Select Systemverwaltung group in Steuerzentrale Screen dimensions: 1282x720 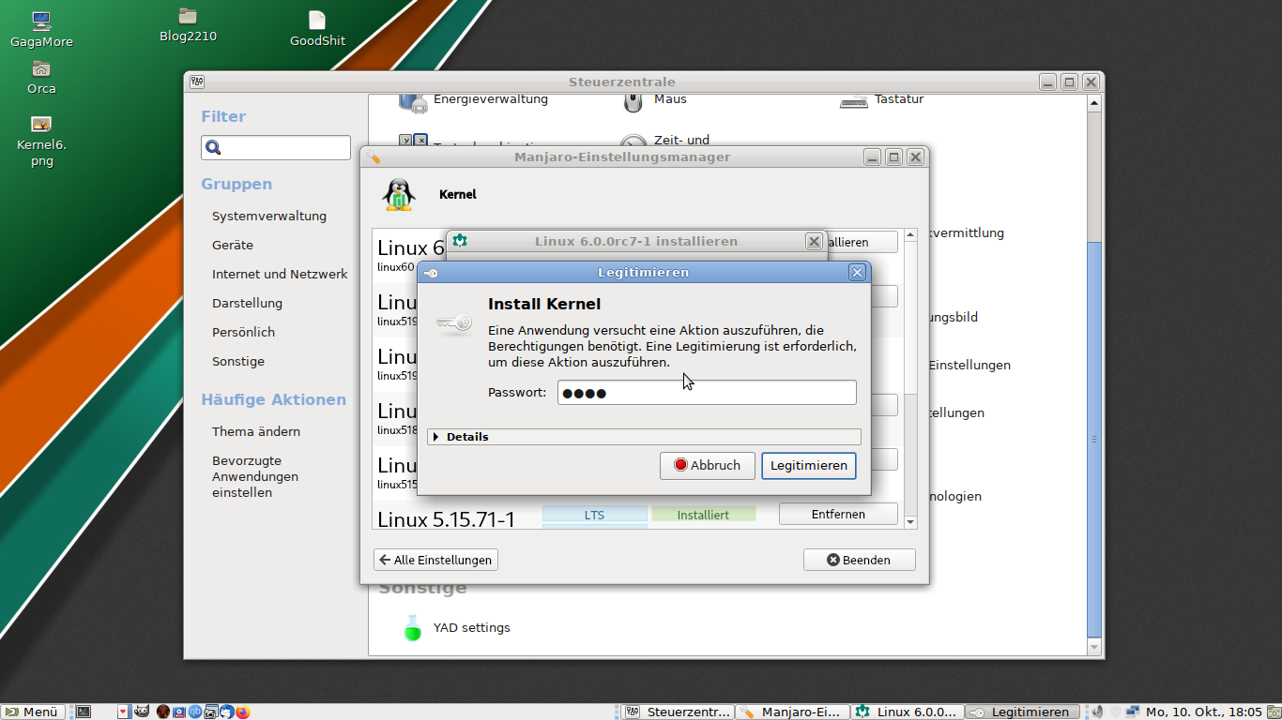click(x=269, y=216)
